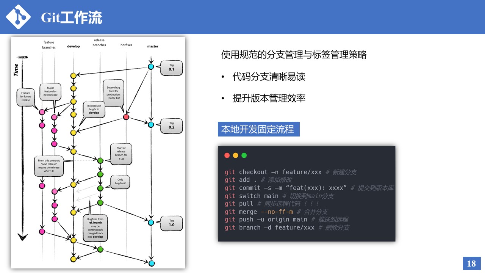Click the 'Only bugfixes!' callout
The width and height of the screenshot is (485, 273).
pos(120,181)
